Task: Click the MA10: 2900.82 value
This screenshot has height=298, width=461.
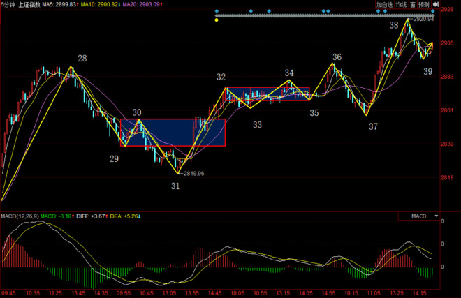Action: (x=101, y=4)
